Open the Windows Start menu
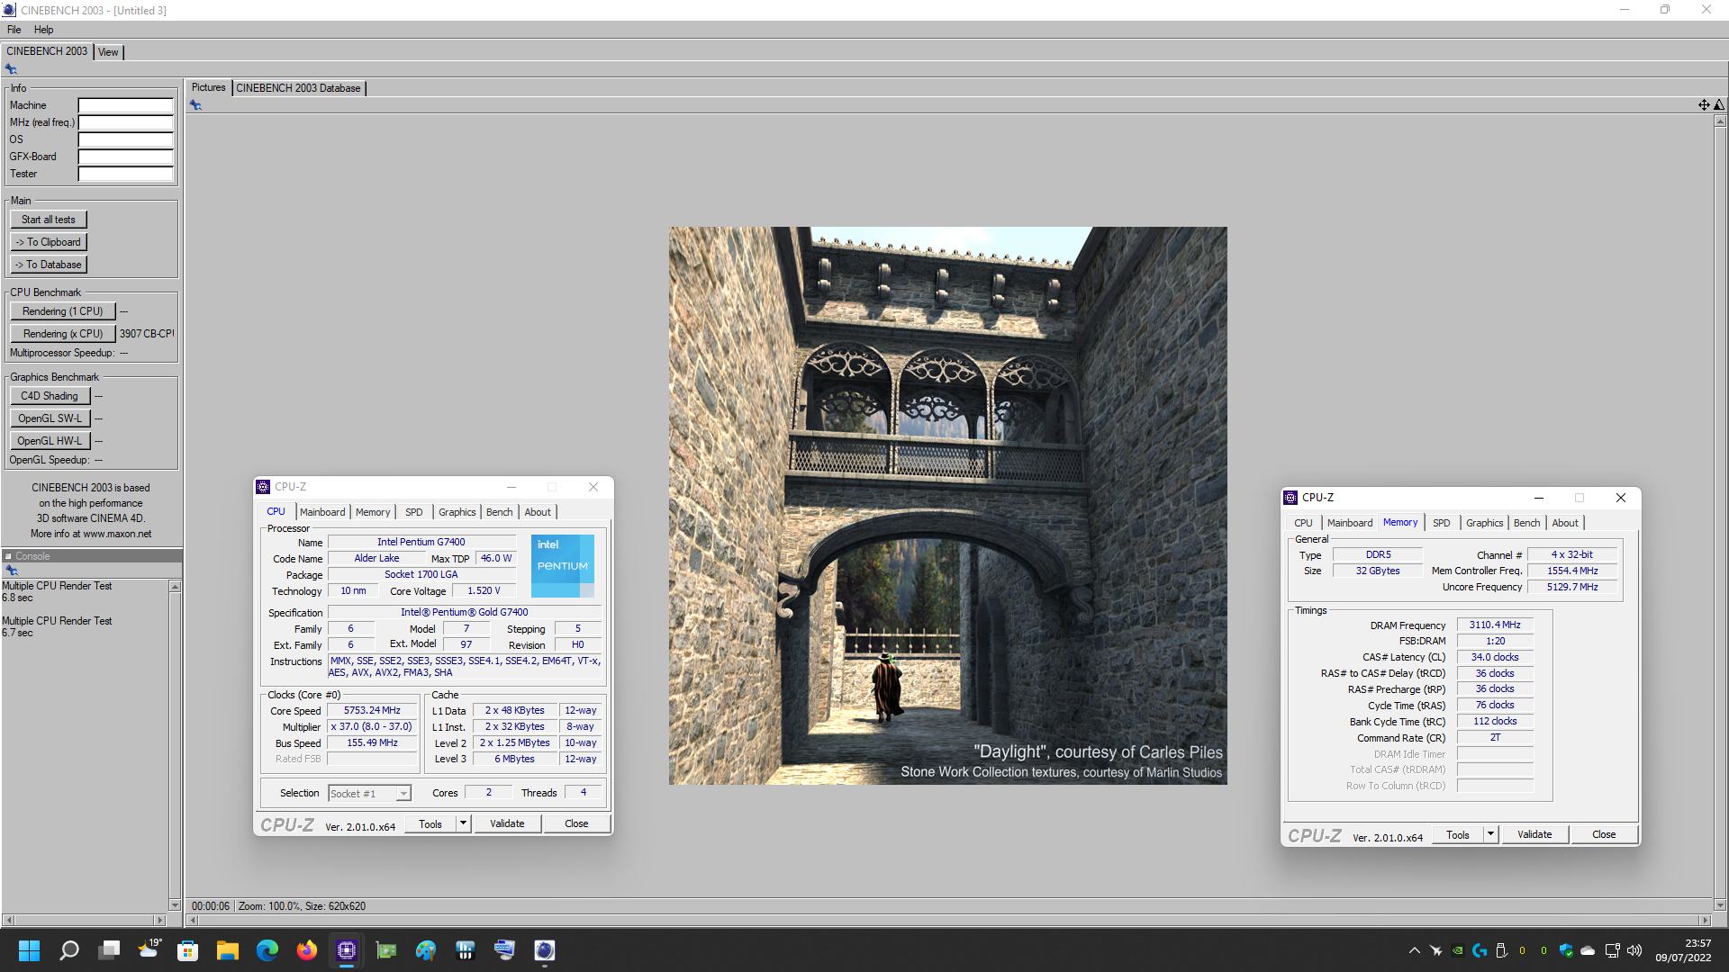1729x972 pixels. click(x=29, y=950)
